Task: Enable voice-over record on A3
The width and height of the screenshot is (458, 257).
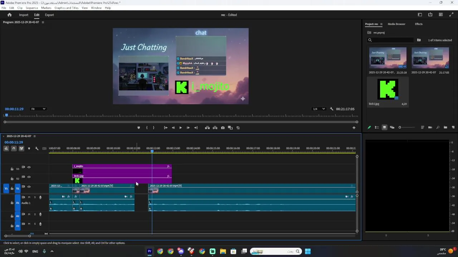Action: point(40,224)
